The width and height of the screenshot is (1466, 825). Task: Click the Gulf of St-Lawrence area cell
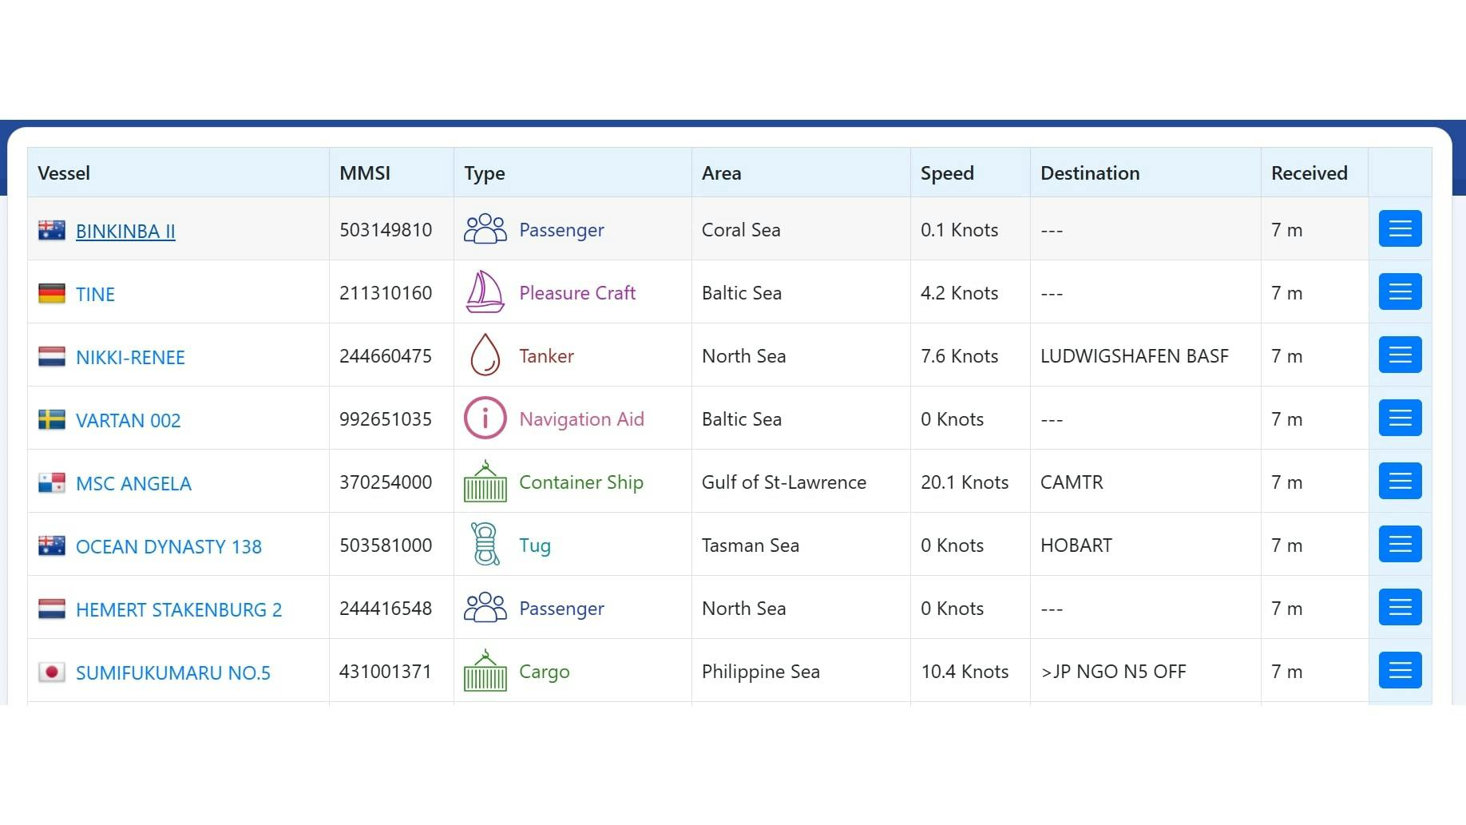(801, 482)
